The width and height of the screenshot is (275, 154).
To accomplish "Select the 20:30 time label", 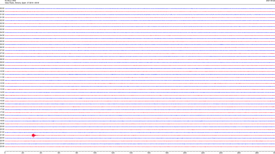I will coord(2,129).
